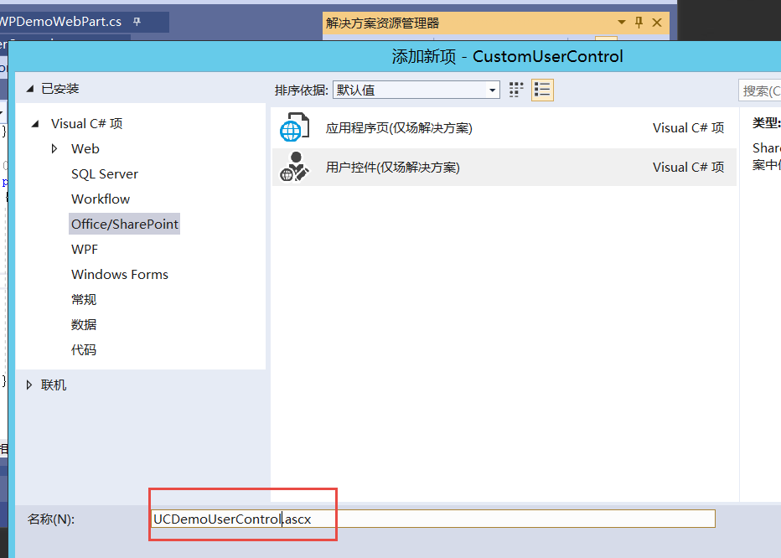This screenshot has height=558, width=781.
Task: Pin the Solution Explorer panel
Action: point(639,22)
